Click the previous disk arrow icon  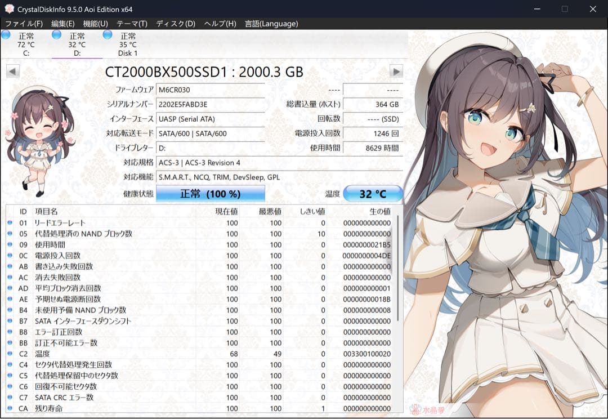12,71
